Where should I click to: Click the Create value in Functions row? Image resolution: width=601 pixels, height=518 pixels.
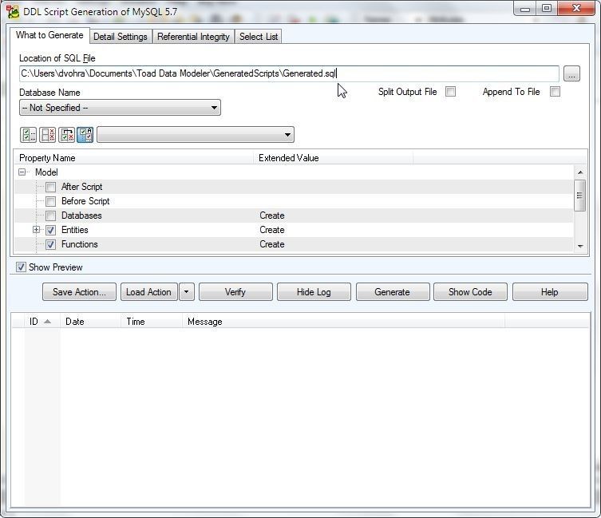(x=271, y=244)
